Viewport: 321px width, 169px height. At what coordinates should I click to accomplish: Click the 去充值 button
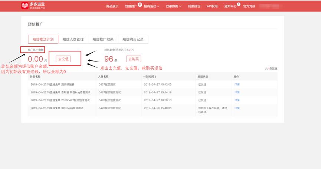tap(63, 59)
